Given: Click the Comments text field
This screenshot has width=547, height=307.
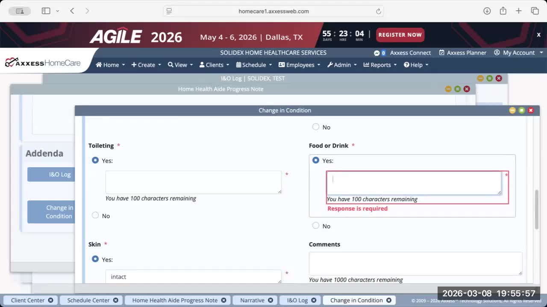Looking at the screenshot, I should click(415, 263).
